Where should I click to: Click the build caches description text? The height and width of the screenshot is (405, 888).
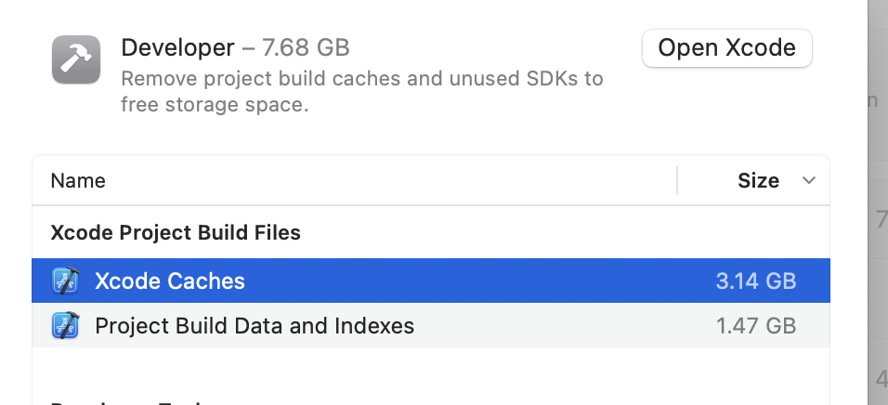362,91
